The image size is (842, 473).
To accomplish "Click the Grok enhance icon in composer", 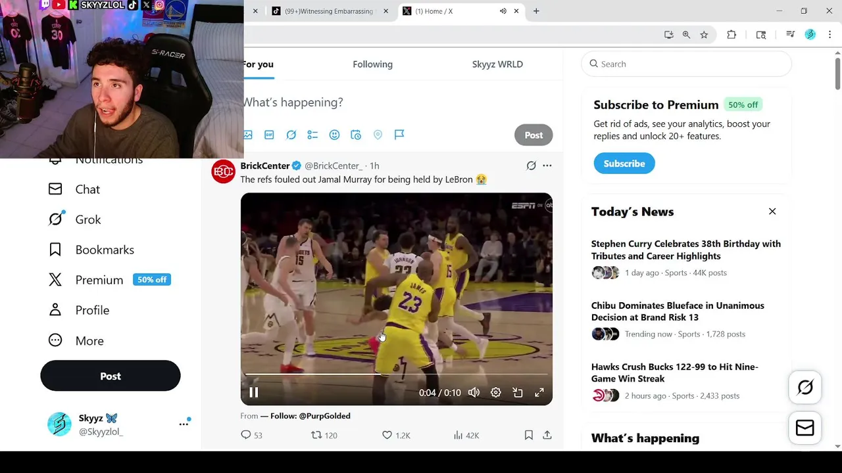I will 291,135.
